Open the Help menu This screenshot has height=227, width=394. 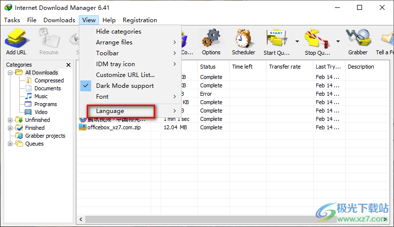point(109,20)
